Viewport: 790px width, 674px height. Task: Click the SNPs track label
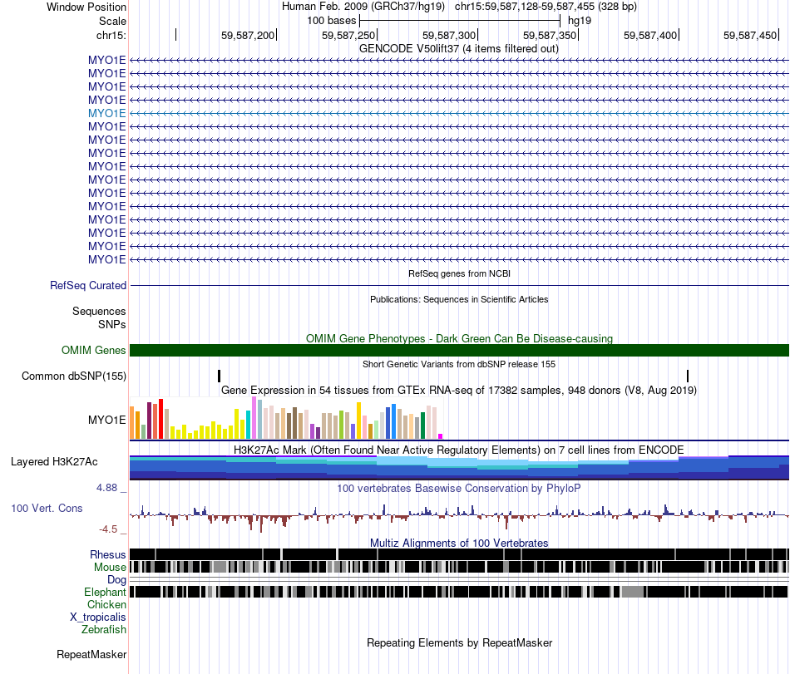tap(112, 325)
